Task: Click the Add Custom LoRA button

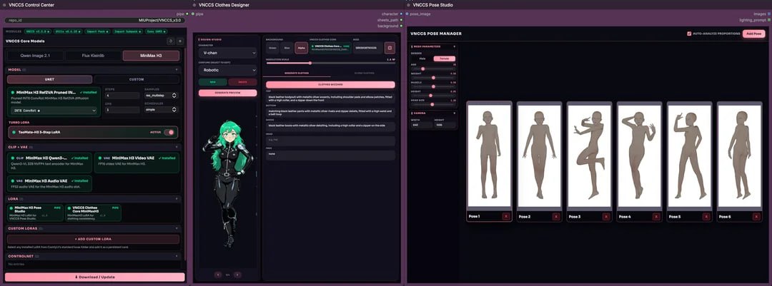Action: 93,239
